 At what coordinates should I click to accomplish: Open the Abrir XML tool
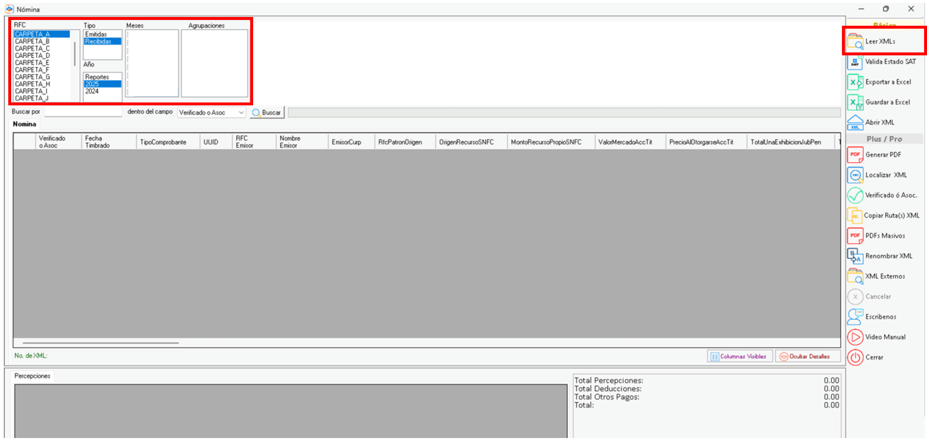855,122
